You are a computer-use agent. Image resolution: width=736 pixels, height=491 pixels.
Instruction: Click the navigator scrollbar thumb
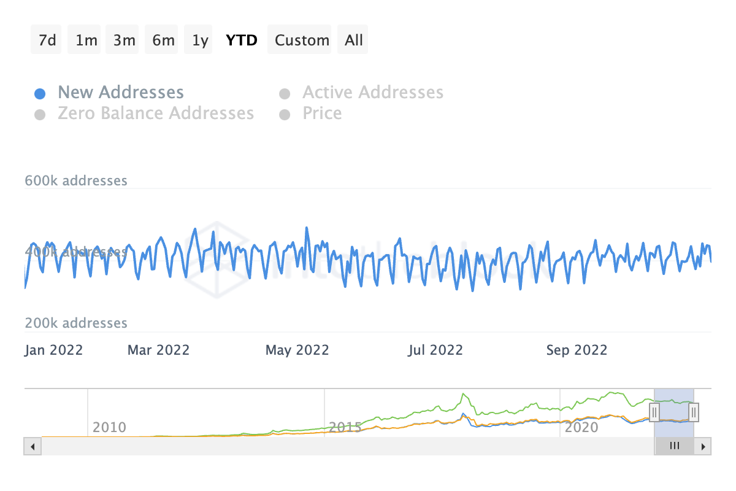coord(674,446)
